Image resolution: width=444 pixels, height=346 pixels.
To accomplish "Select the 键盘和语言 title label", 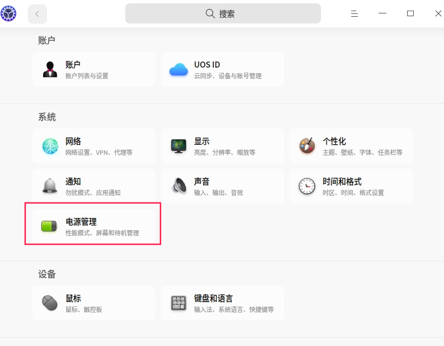I will pos(213,298).
